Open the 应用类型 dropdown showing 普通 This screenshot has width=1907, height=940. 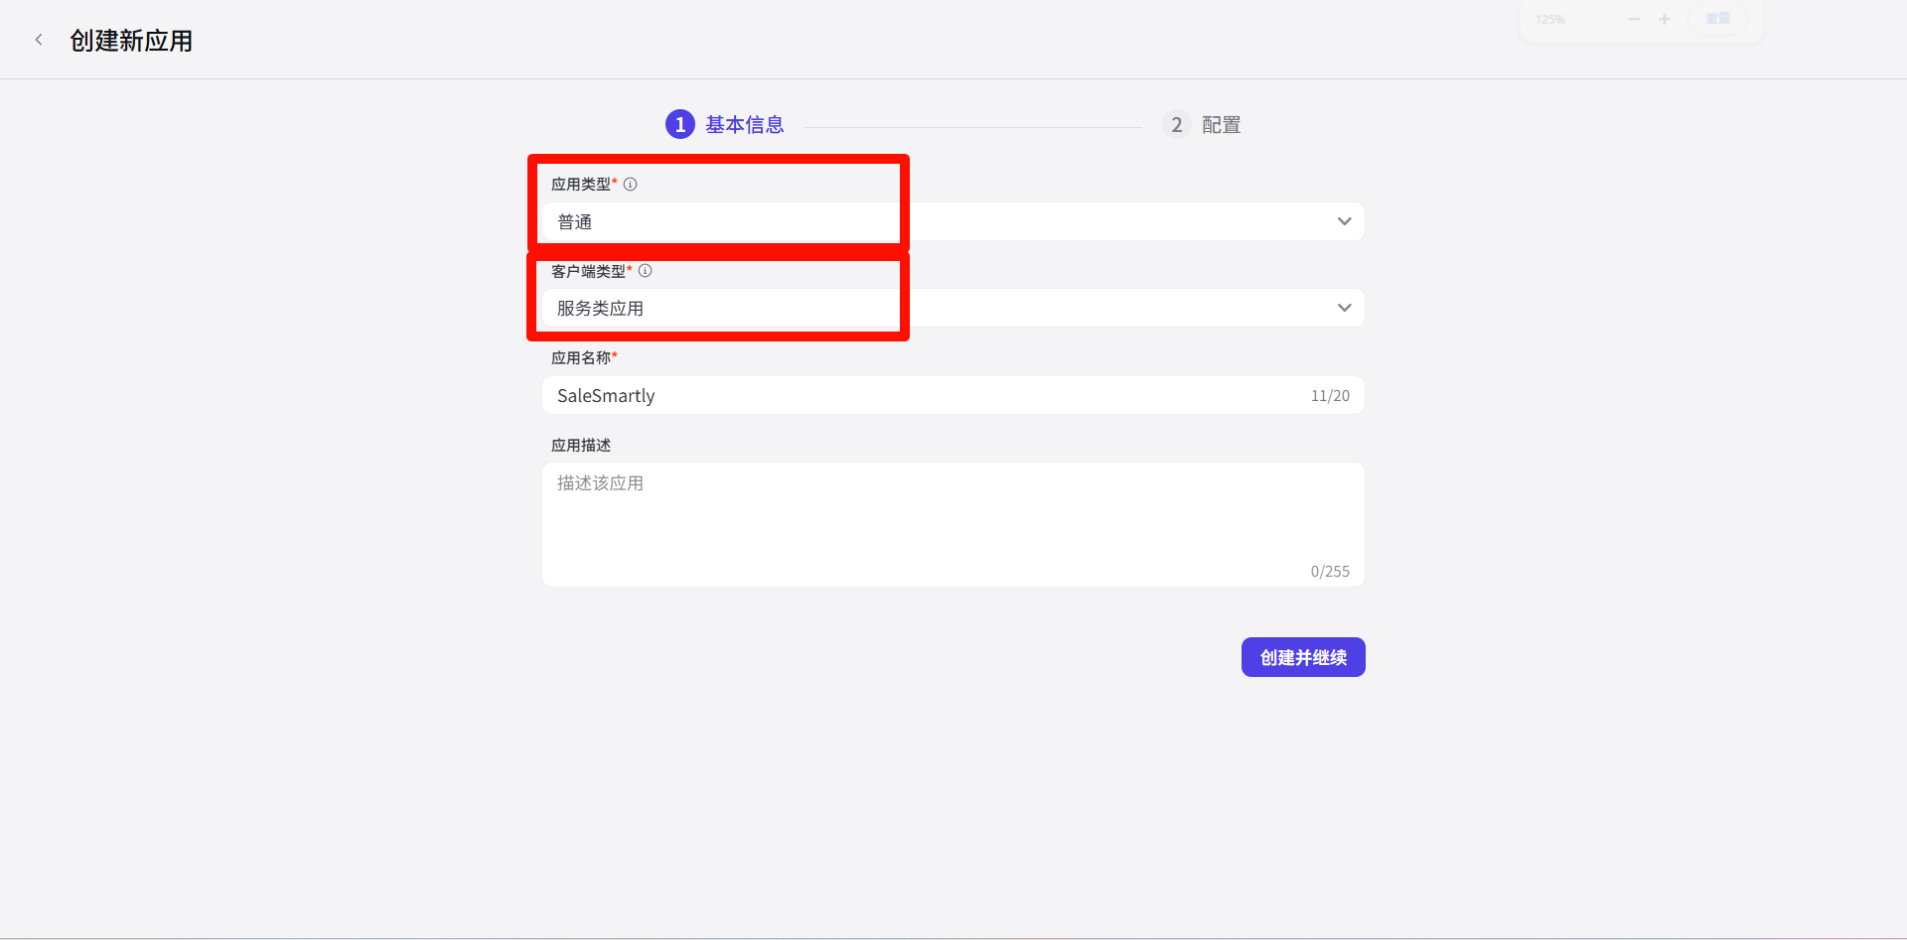pyautogui.click(x=952, y=221)
